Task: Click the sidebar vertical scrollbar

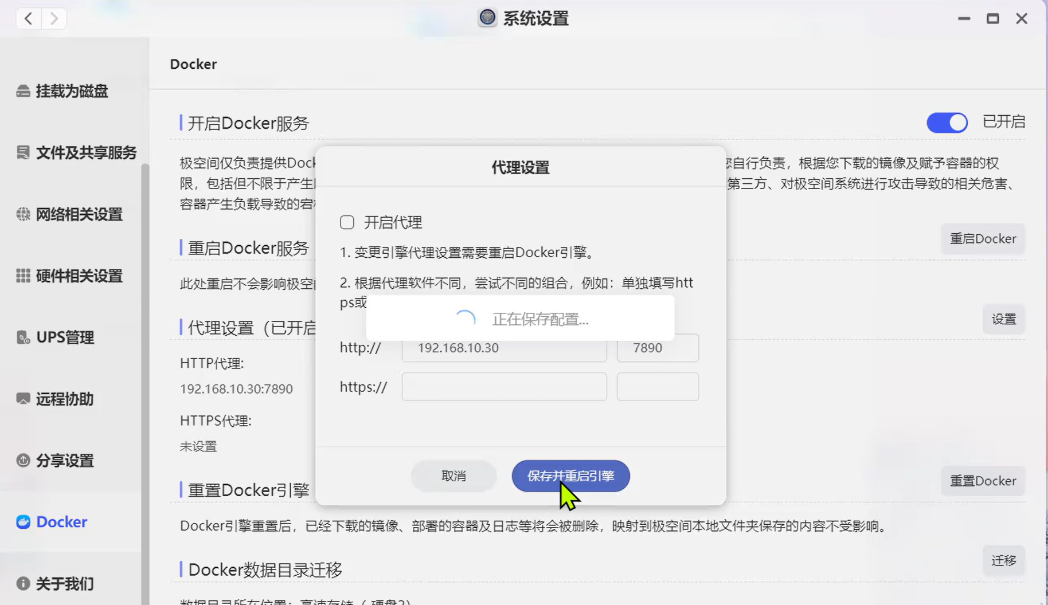Action: pos(145,384)
